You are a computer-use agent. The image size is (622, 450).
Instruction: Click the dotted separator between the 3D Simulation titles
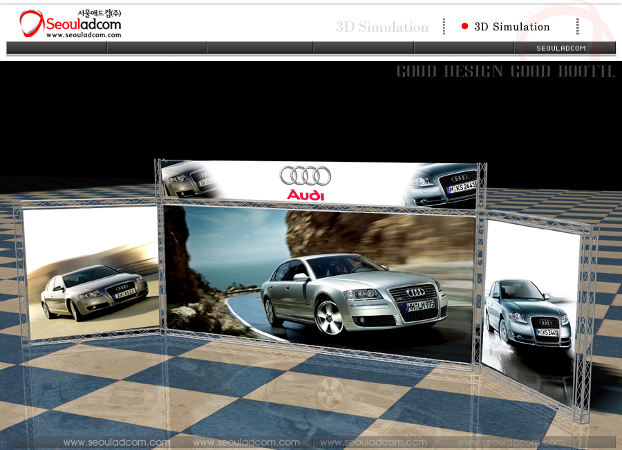point(444,26)
